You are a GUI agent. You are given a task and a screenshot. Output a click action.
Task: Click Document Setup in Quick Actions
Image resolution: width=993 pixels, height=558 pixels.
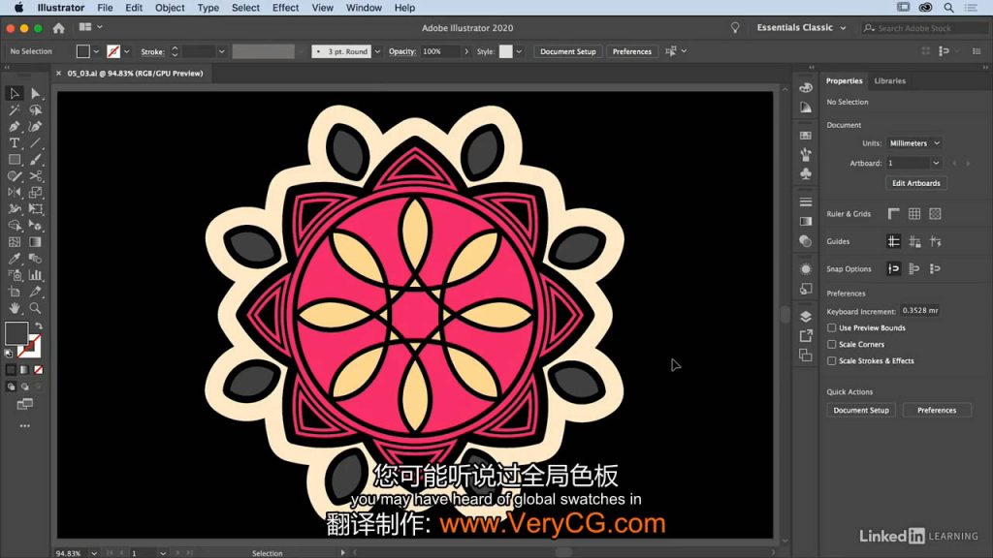(861, 411)
